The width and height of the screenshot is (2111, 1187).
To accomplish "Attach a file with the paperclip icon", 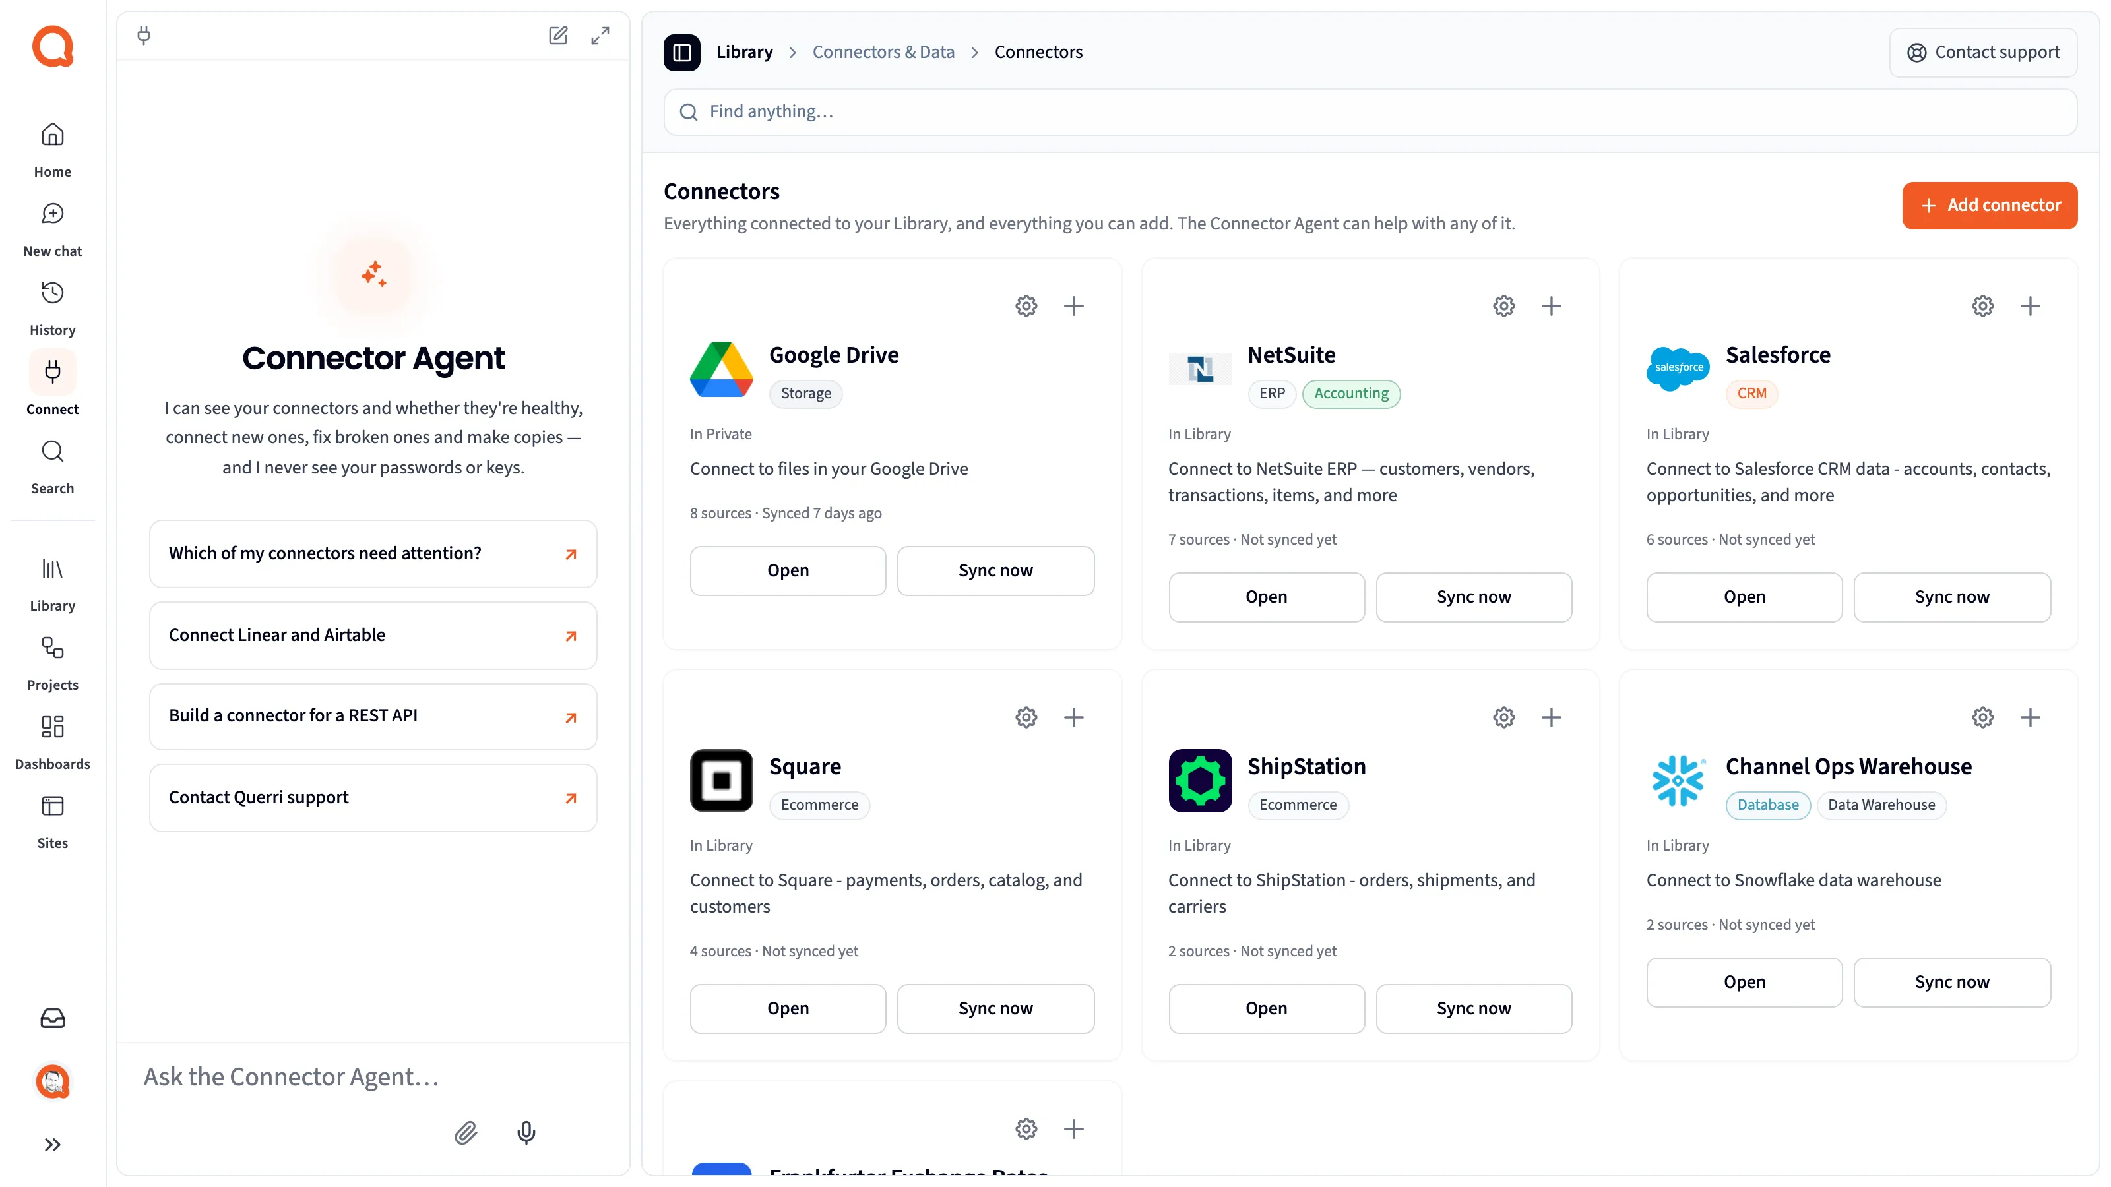I will pyautogui.click(x=466, y=1132).
